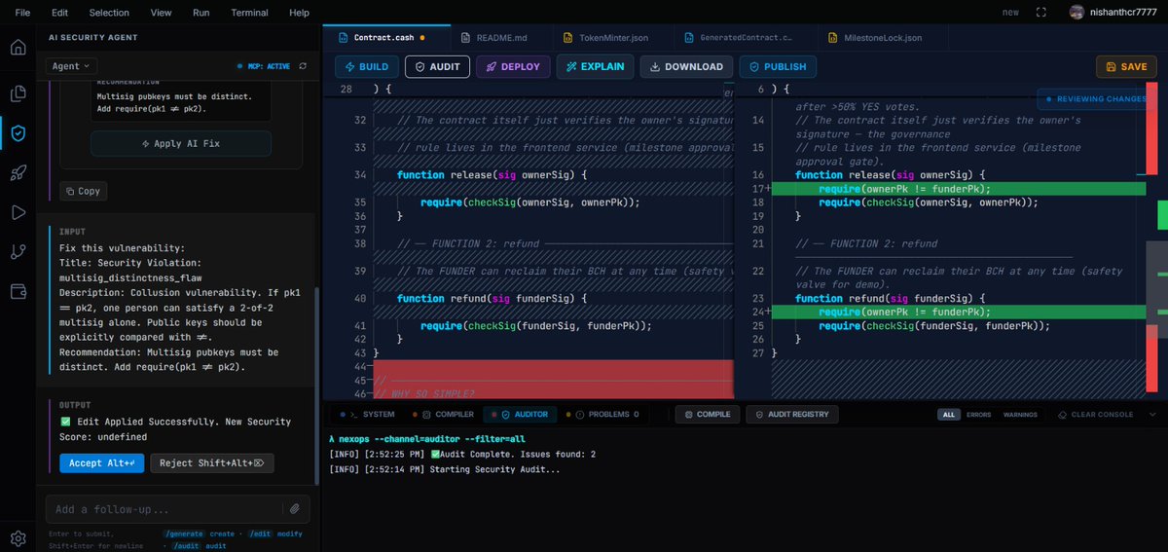Select the ERRORS log filter

tap(977, 414)
